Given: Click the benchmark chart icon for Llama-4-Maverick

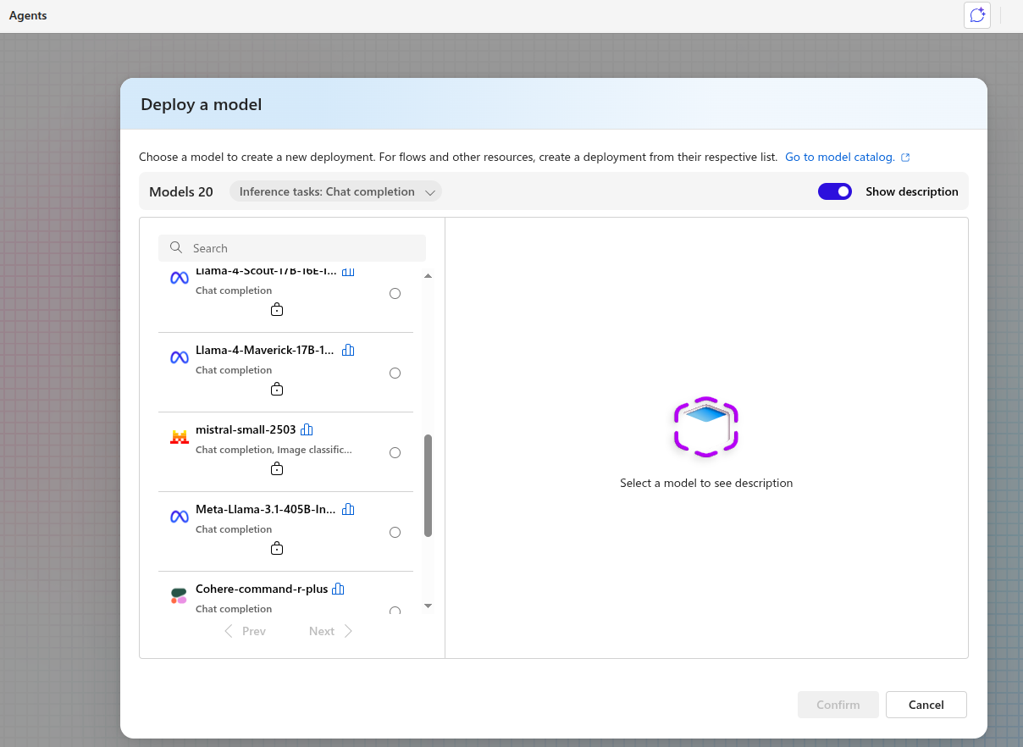Looking at the screenshot, I should (x=348, y=350).
